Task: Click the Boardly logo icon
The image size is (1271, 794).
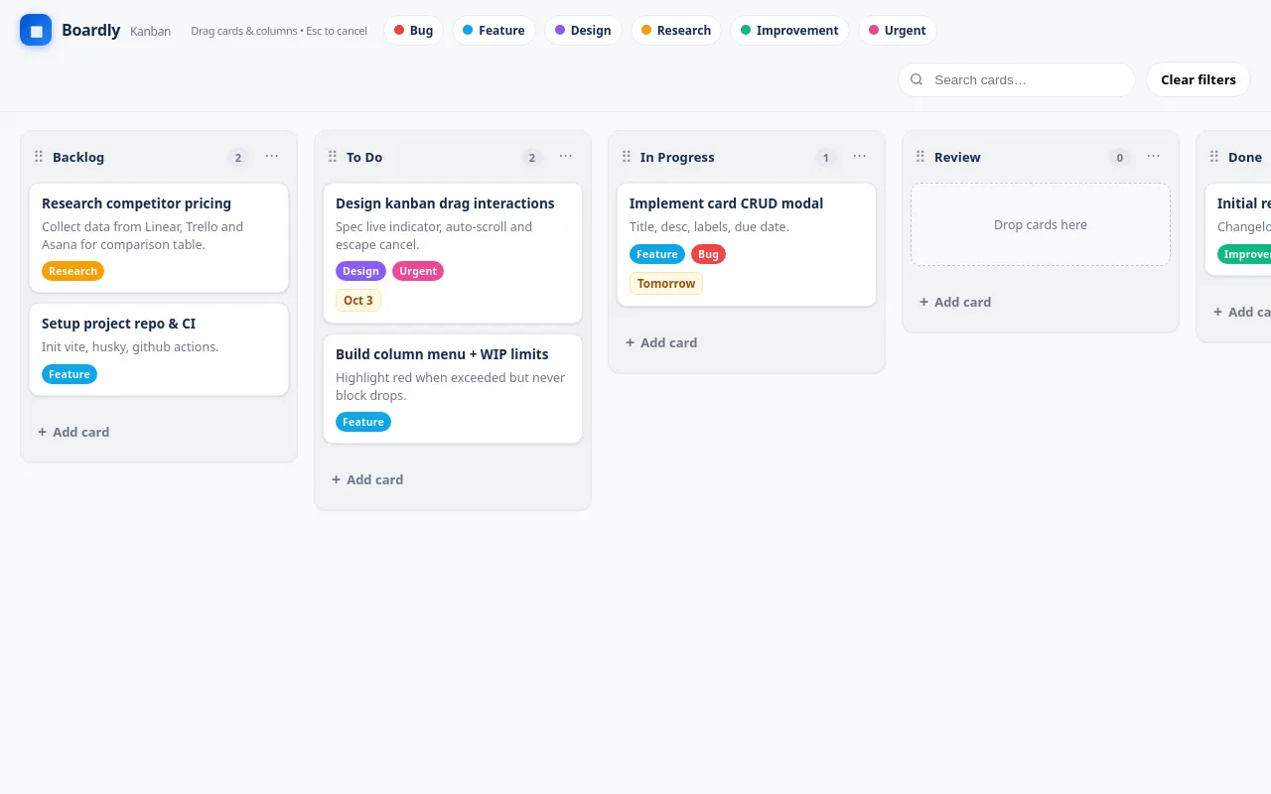Action: pyautogui.click(x=36, y=30)
